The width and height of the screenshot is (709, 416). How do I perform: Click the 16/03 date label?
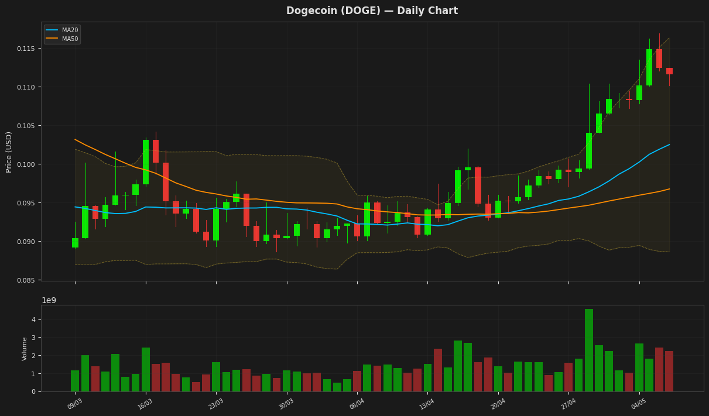[x=145, y=404]
